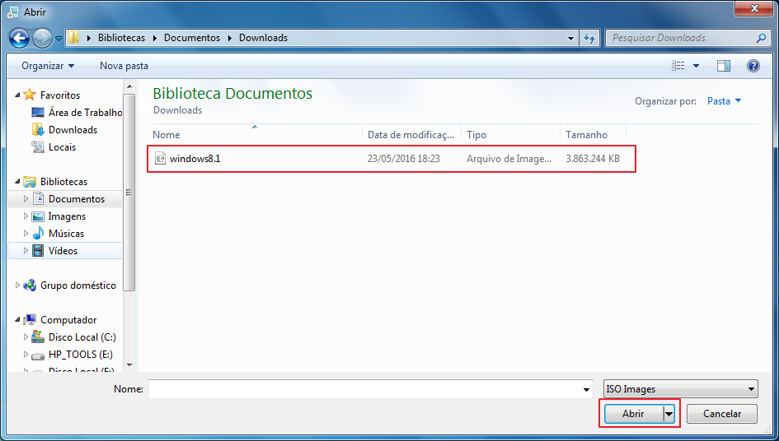Viewport: 779px width, 441px height.
Task: Toggle the preview pane icon
Action: [x=724, y=66]
